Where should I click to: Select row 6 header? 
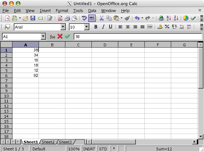[6, 76]
